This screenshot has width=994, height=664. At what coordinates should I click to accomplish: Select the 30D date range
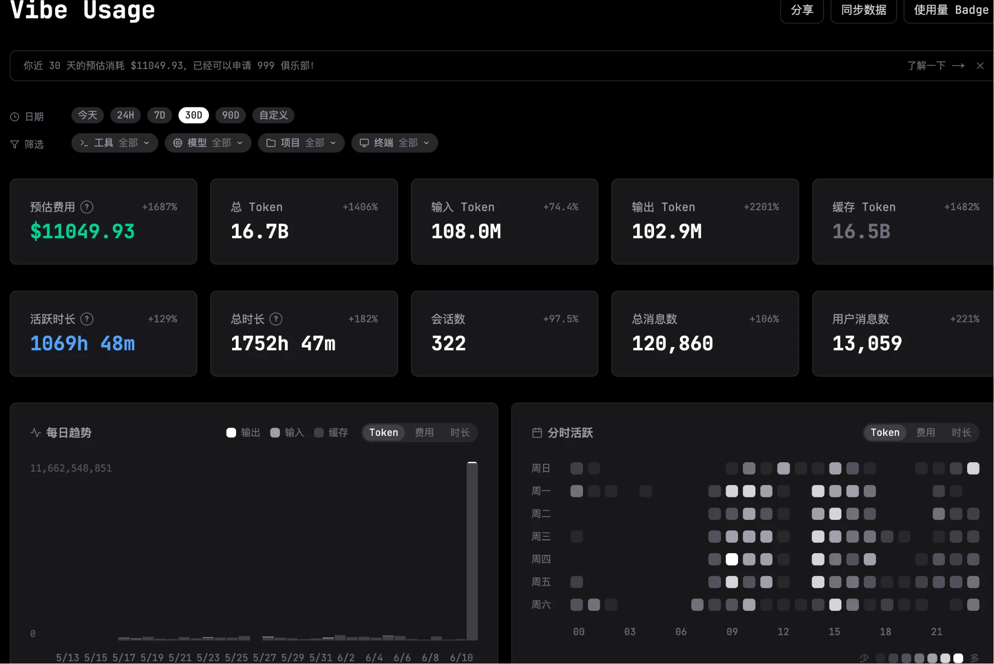194,115
